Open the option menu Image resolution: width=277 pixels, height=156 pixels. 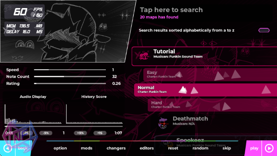[x=60, y=148]
